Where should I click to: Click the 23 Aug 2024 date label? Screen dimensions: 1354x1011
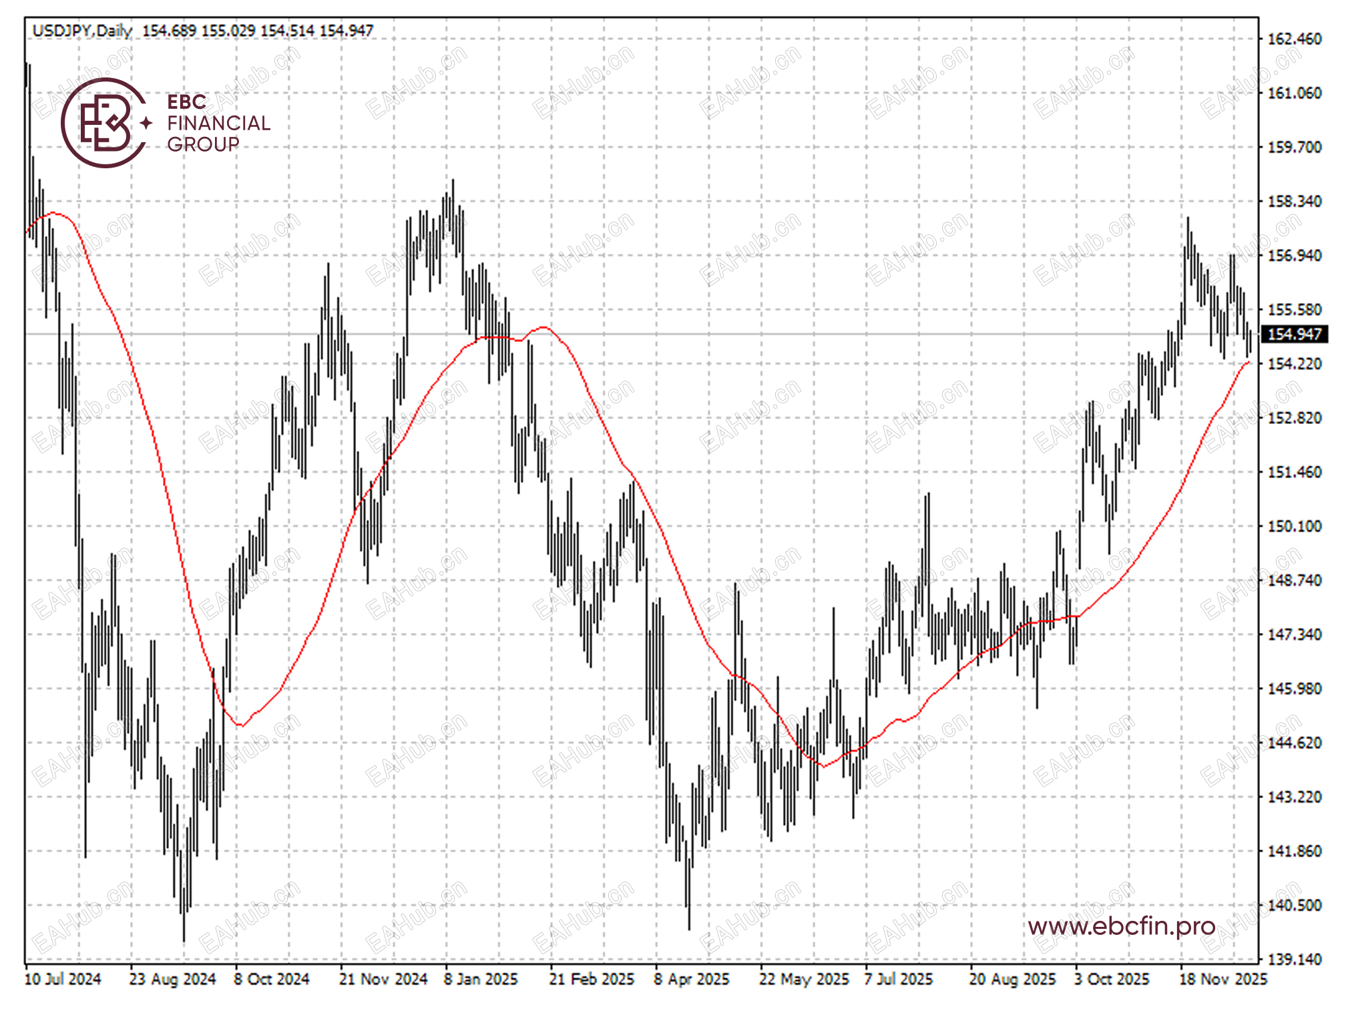[172, 979]
